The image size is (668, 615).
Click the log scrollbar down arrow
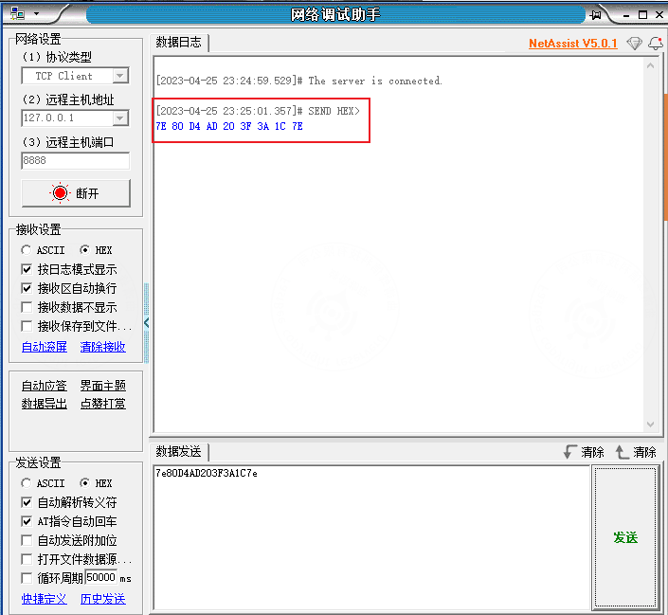pyautogui.click(x=650, y=425)
